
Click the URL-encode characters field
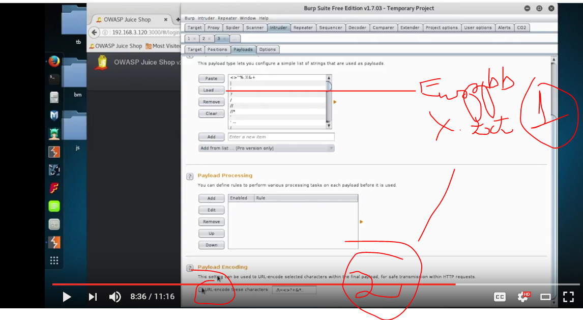pos(294,290)
